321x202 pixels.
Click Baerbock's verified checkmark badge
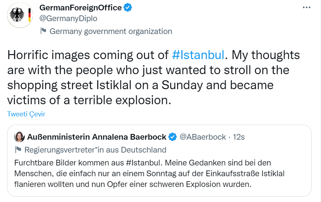pos(173,137)
